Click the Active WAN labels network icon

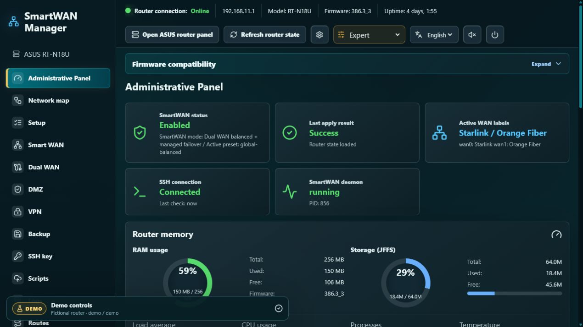439,133
